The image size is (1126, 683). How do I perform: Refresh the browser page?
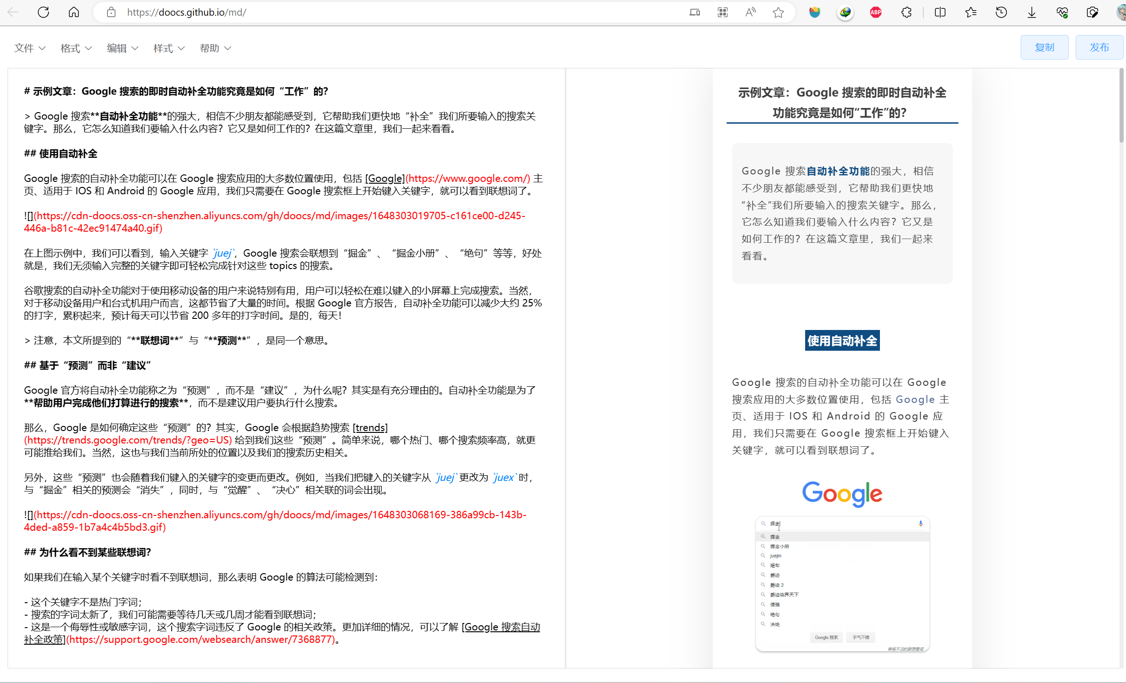click(43, 12)
